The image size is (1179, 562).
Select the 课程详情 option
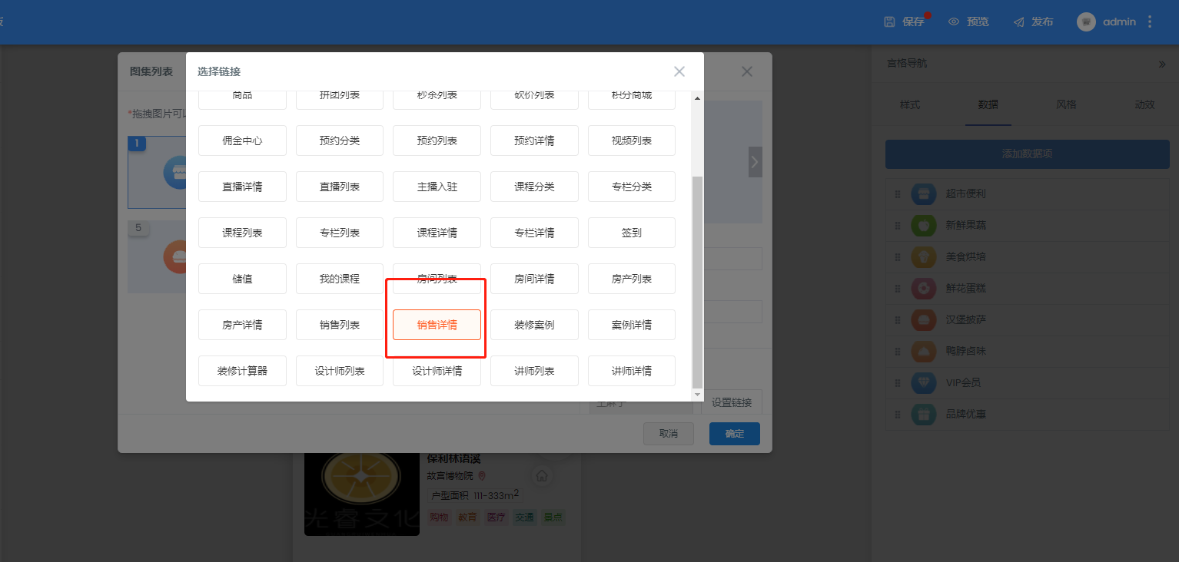437,233
